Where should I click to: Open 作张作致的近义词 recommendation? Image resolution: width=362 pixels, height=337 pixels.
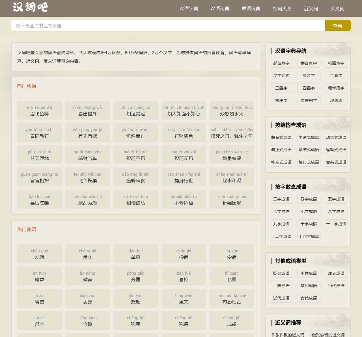pyautogui.click(x=288, y=334)
